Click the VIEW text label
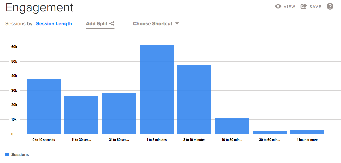The image size is (341, 163). 289,7
